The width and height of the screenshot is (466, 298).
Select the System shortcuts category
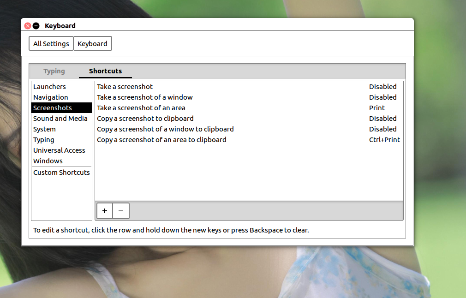(44, 129)
